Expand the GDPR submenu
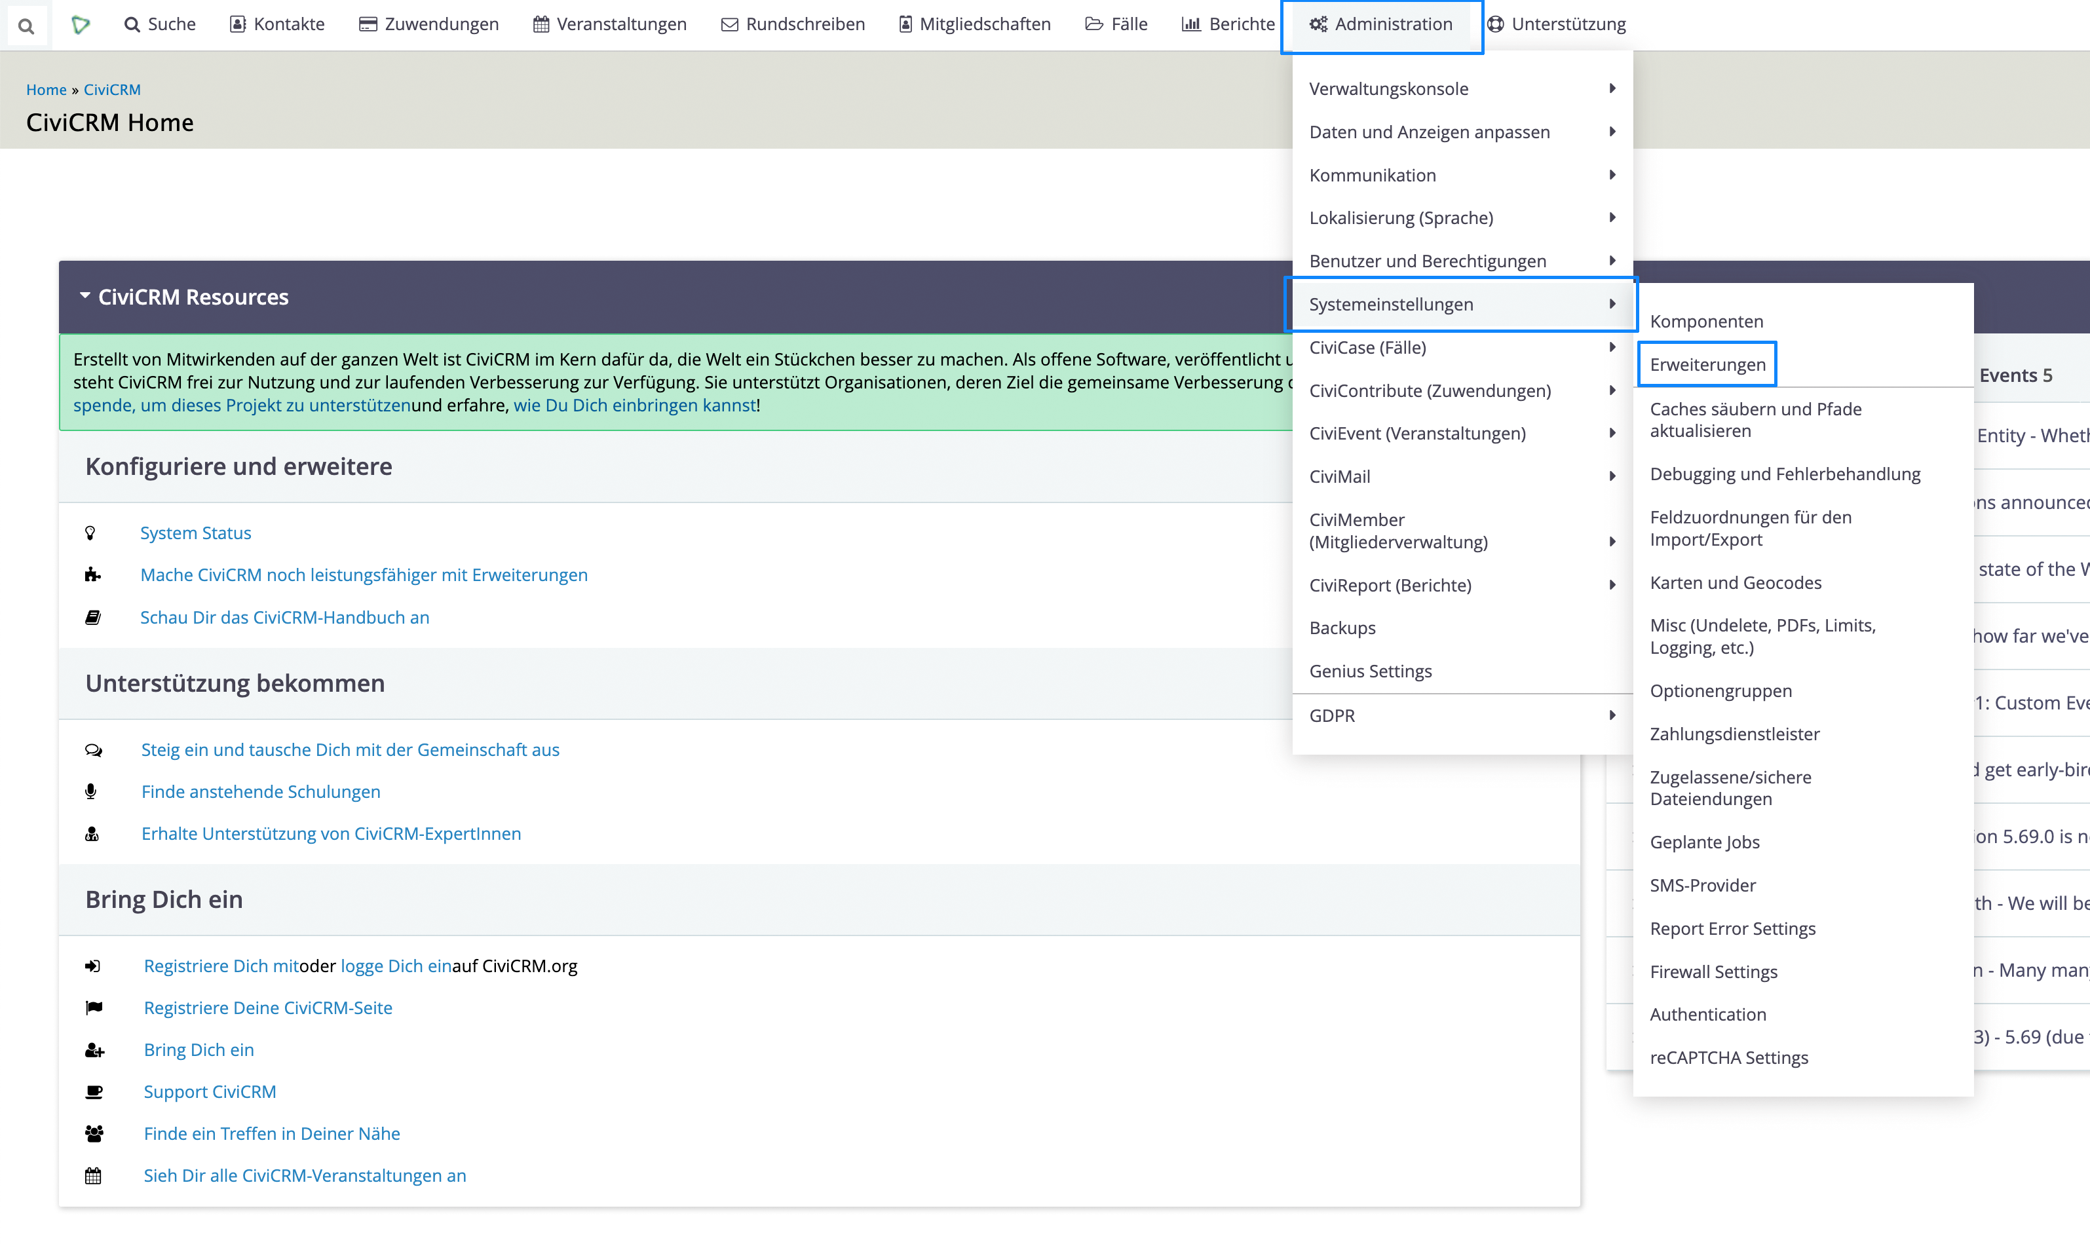 pos(1462,716)
